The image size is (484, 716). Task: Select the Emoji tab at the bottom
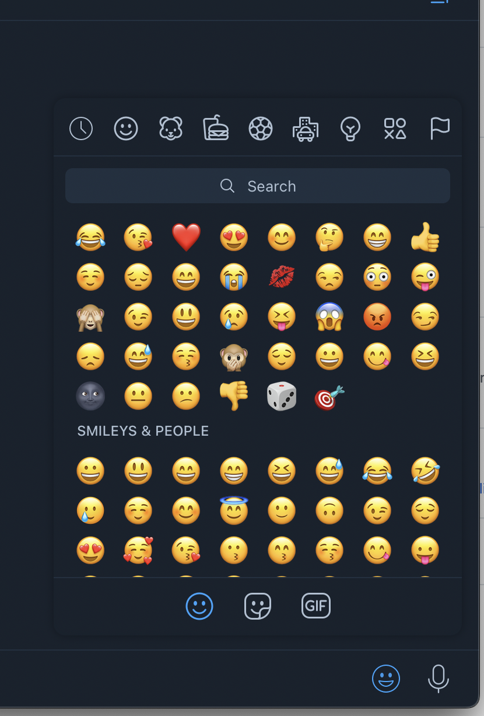click(x=199, y=606)
